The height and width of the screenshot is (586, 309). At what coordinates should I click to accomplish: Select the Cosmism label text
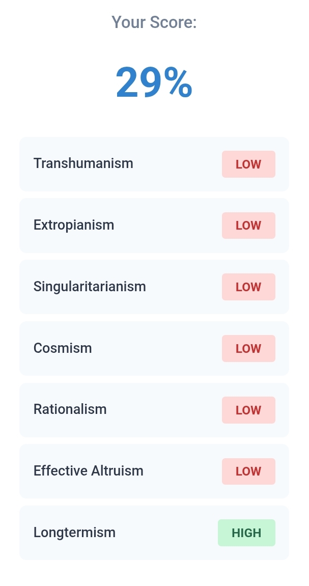(x=63, y=348)
